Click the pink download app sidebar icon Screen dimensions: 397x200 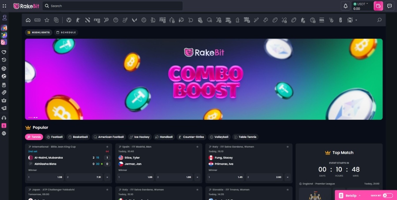(x=4, y=126)
